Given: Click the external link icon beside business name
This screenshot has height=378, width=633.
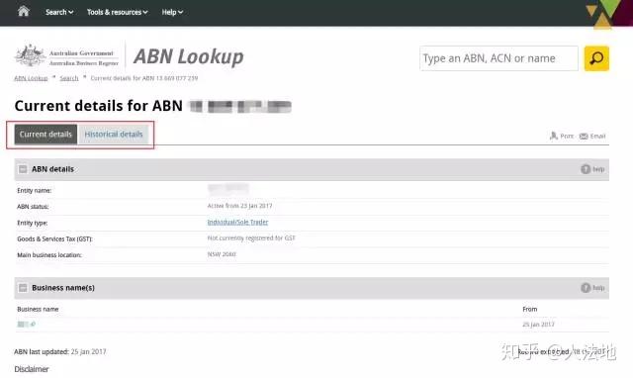Looking at the screenshot, I should coord(33,324).
